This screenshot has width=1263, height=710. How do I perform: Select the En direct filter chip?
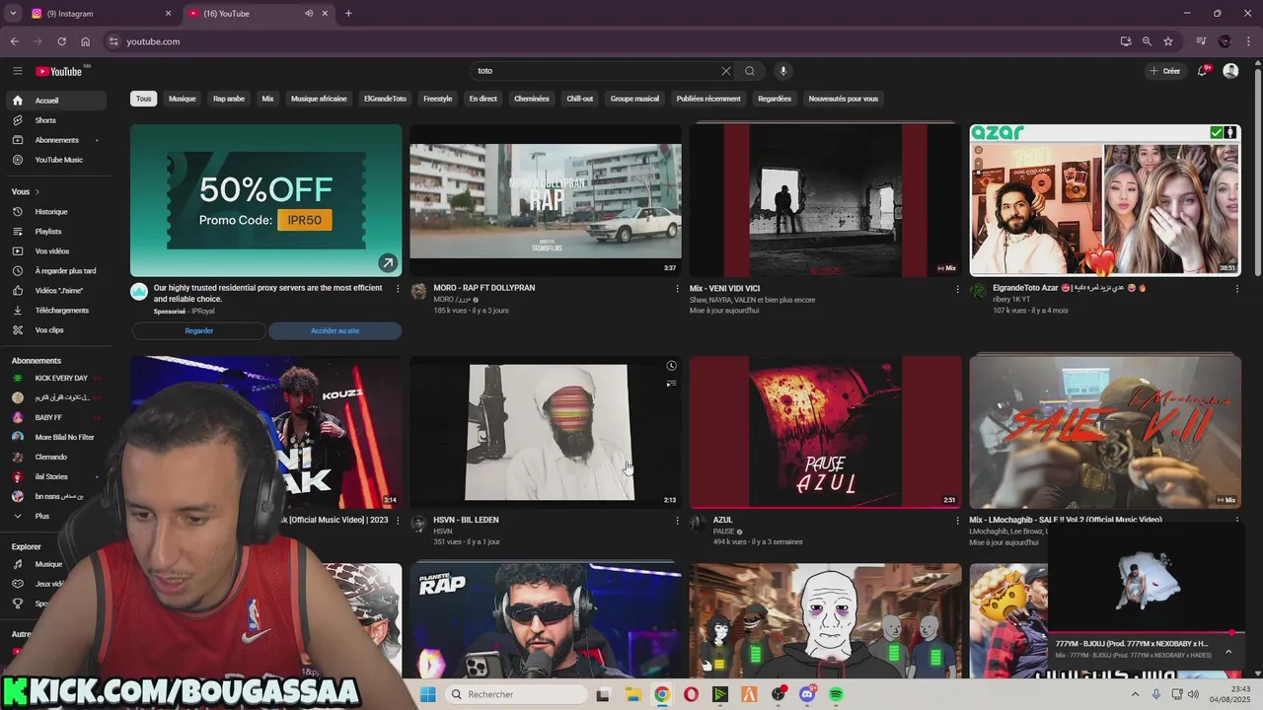[483, 99]
